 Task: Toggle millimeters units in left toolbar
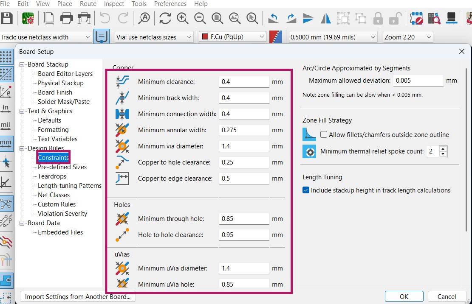(x=6, y=144)
